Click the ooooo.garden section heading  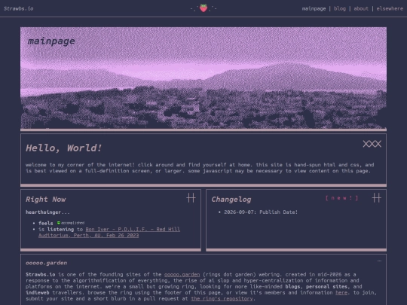point(46,263)
